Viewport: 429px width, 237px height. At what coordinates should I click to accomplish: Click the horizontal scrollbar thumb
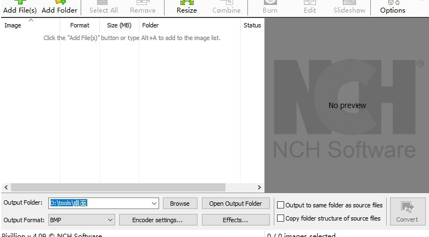point(118,188)
